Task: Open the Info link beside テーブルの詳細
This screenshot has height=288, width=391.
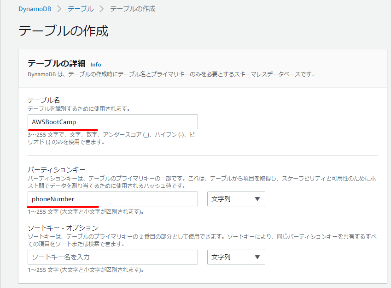Action: pyautogui.click(x=95, y=65)
